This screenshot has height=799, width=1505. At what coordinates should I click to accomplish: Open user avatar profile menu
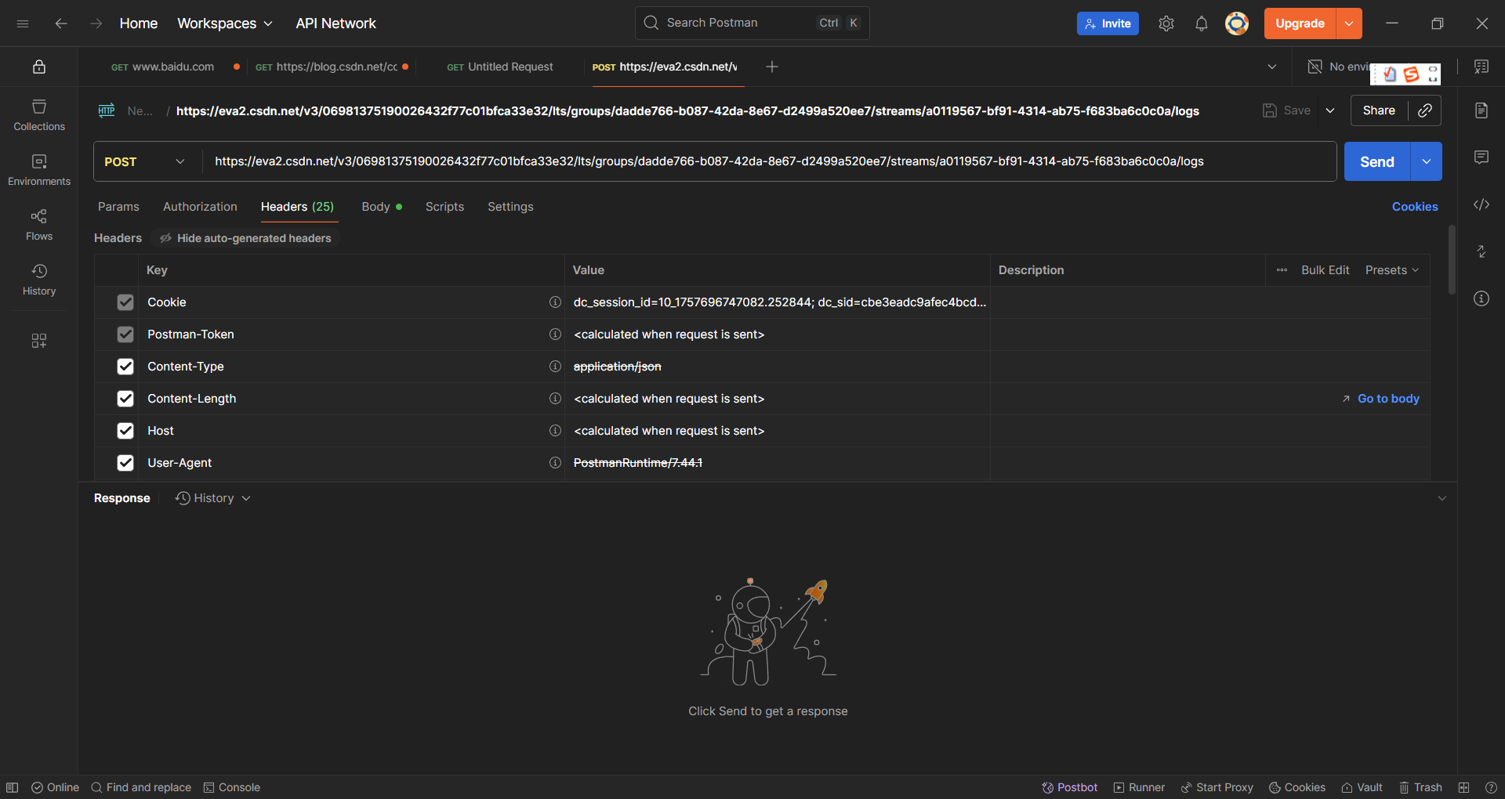coord(1237,23)
